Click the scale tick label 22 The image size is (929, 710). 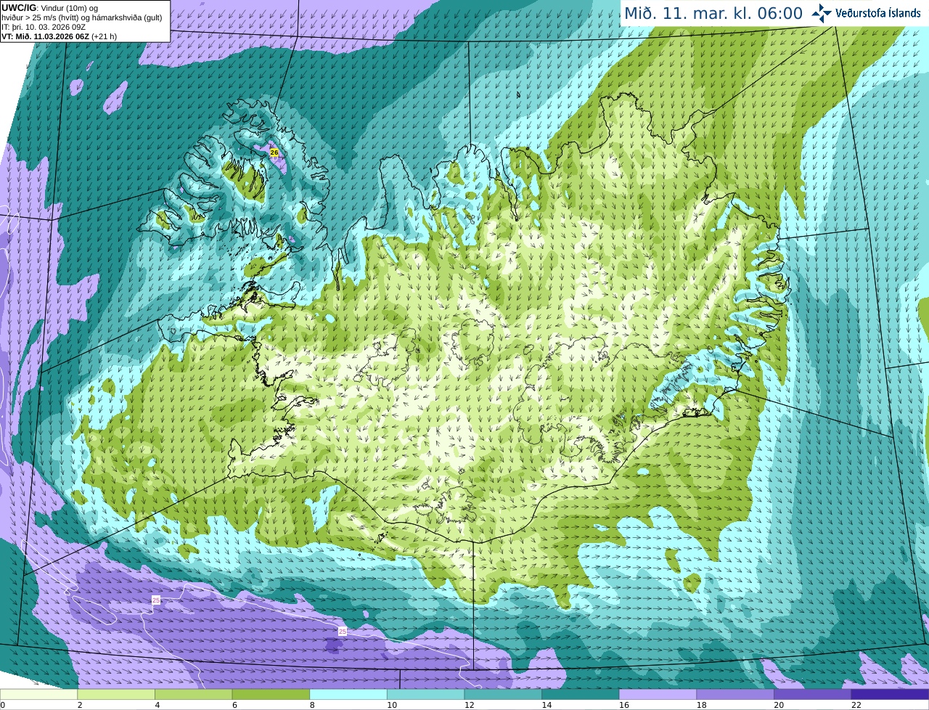(x=856, y=705)
